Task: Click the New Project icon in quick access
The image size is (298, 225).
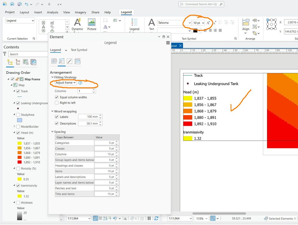Action: click(x=5, y=4)
